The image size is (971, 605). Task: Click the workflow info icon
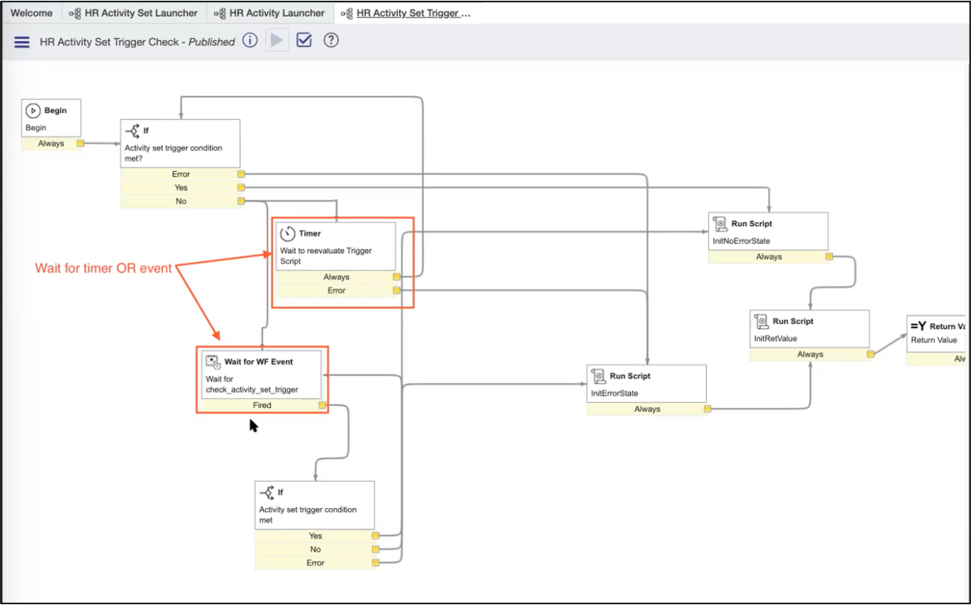250,40
